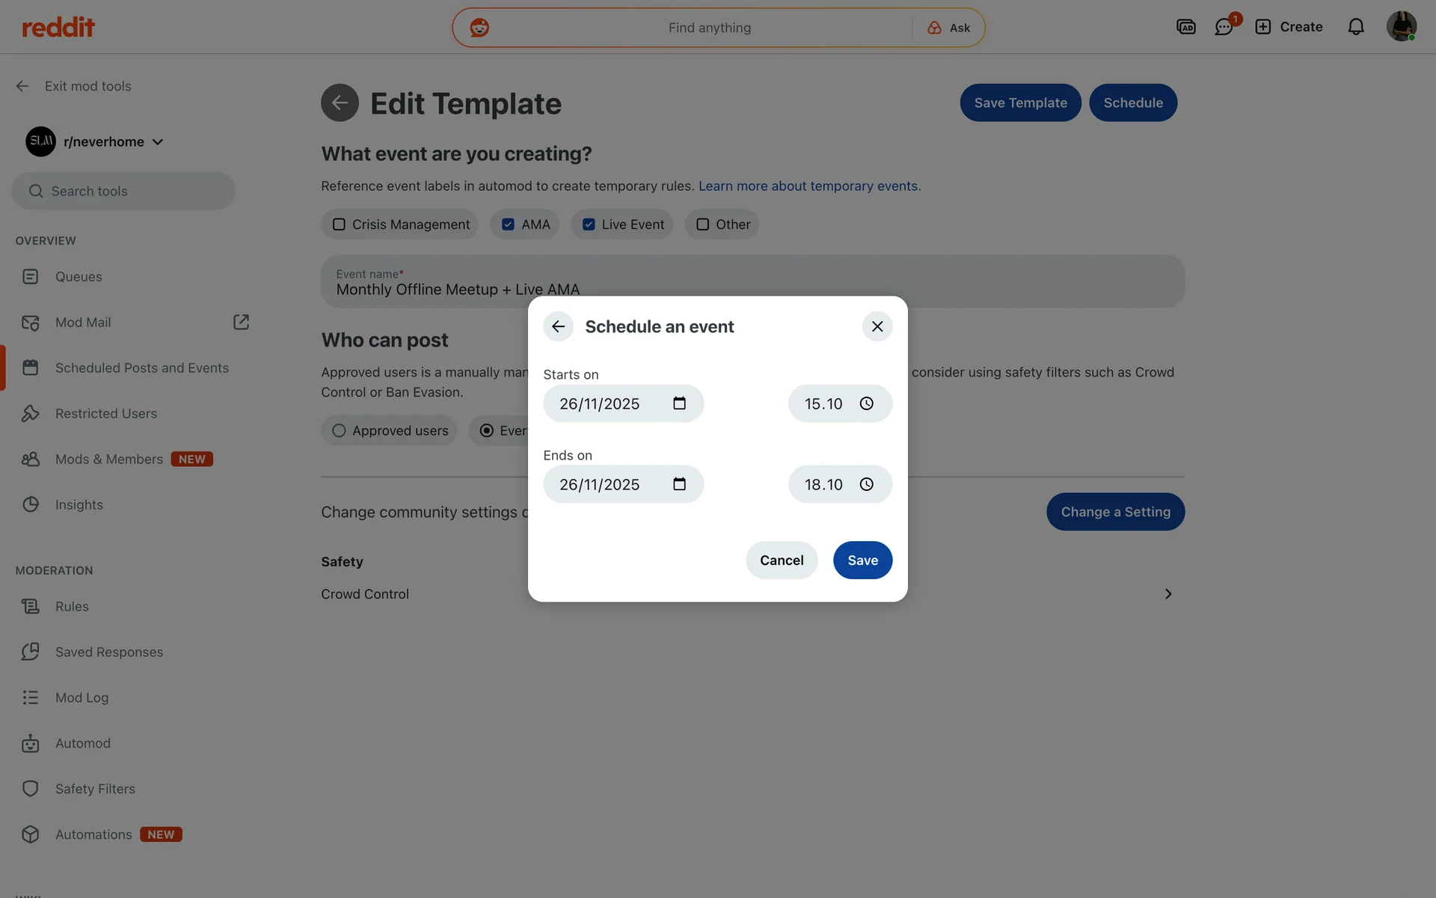The width and height of the screenshot is (1436, 898).
Task: Expand the r/neverhome community dropdown
Action: [x=157, y=142]
